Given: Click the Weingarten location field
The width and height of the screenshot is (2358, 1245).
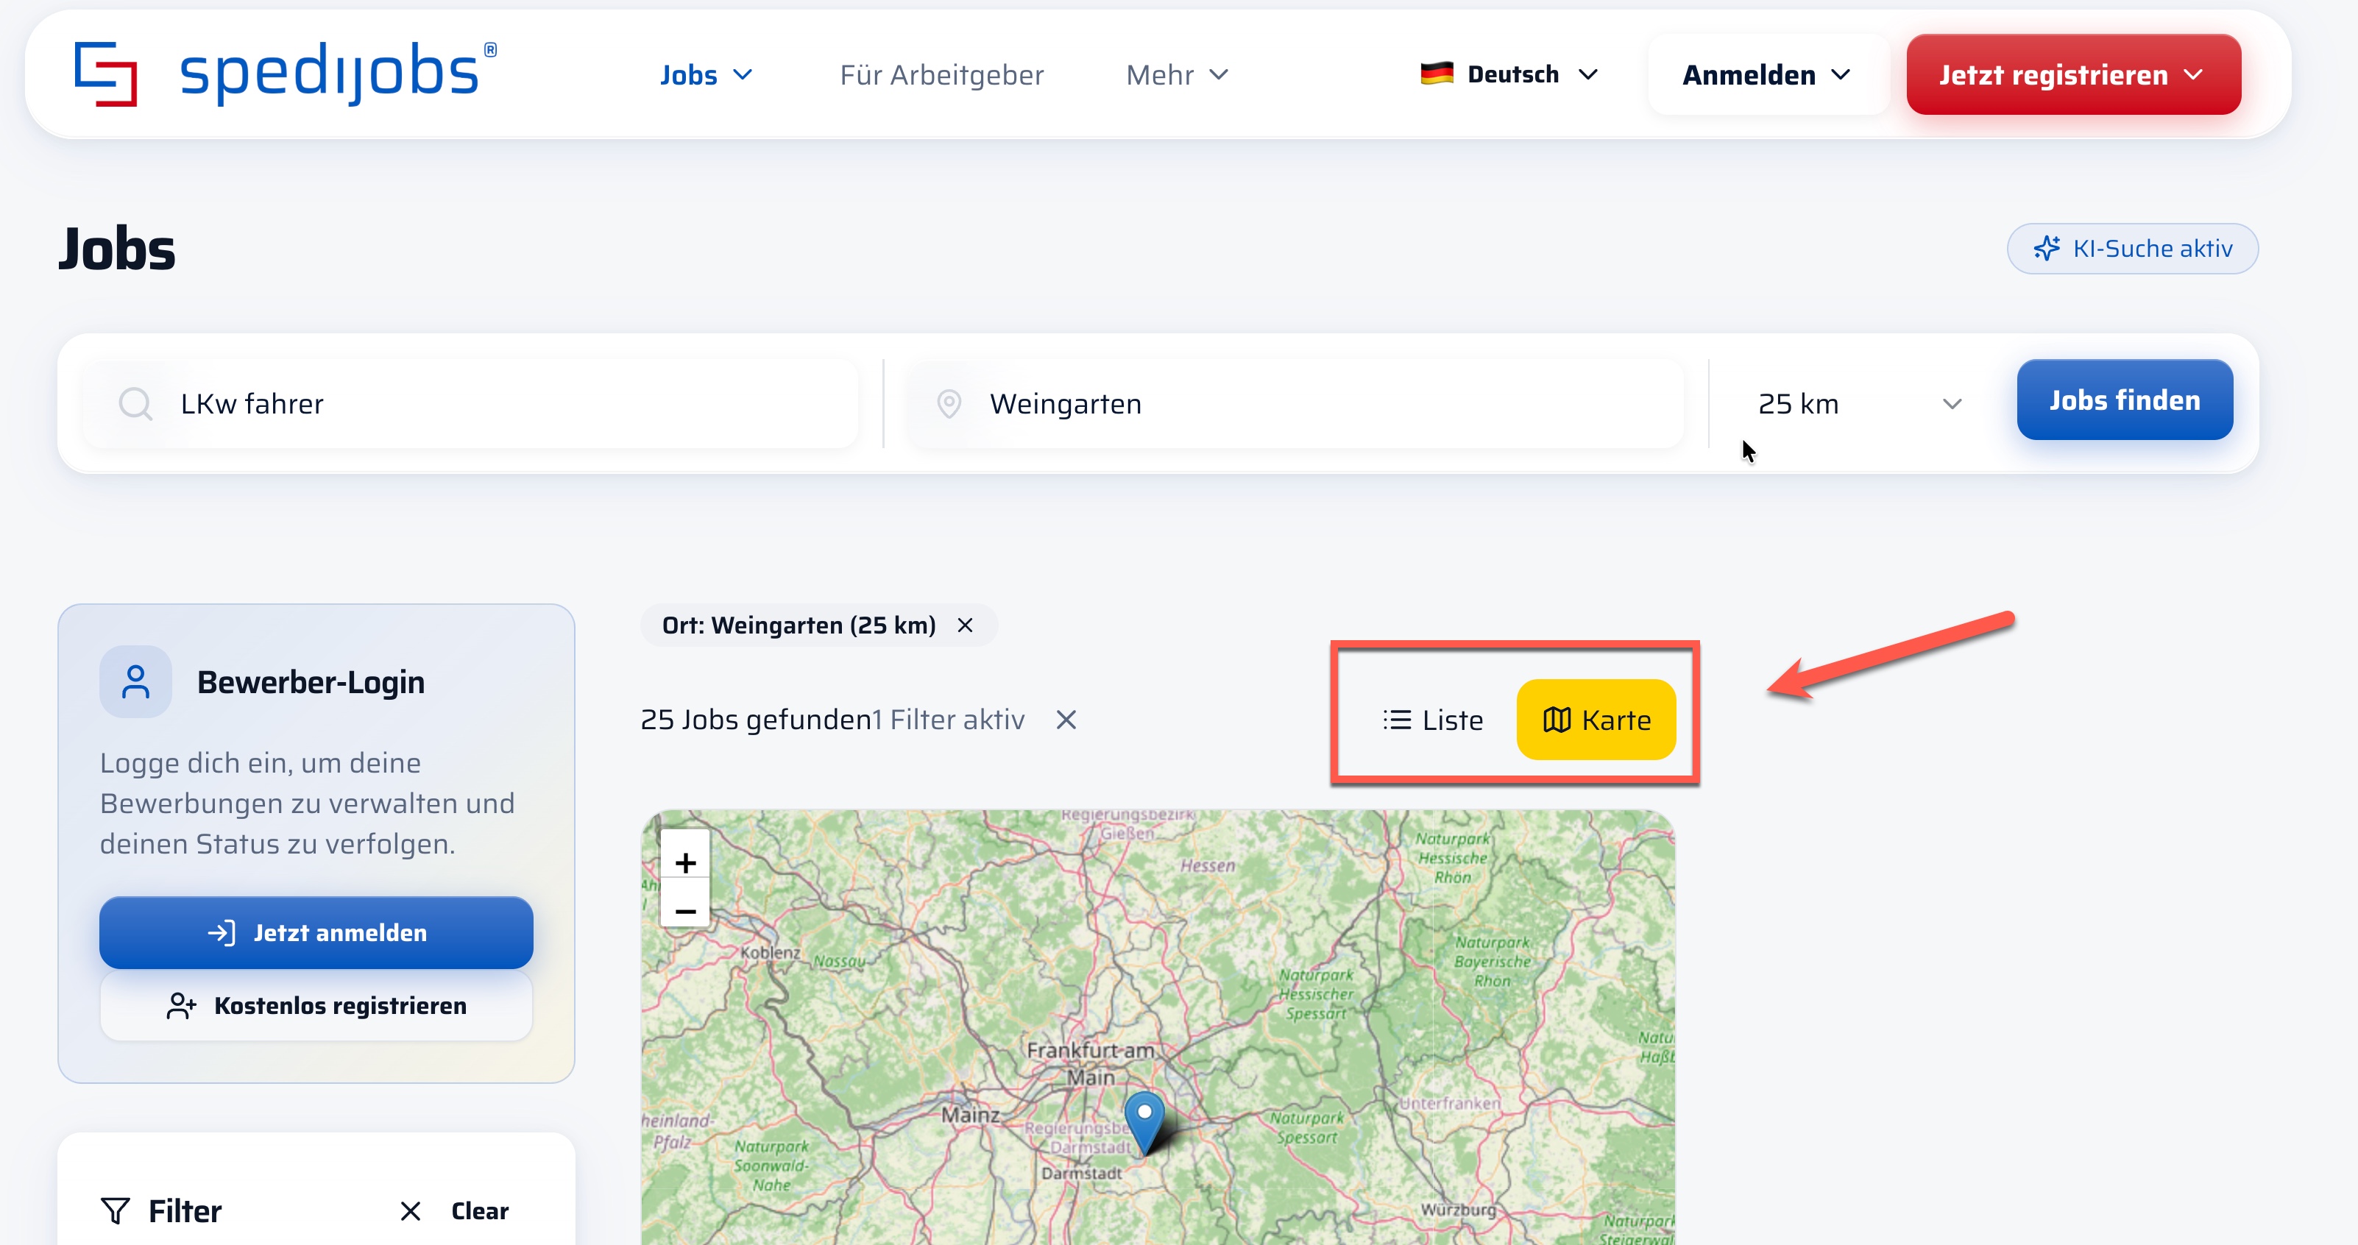Looking at the screenshot, I should (x=1295, y=404).
